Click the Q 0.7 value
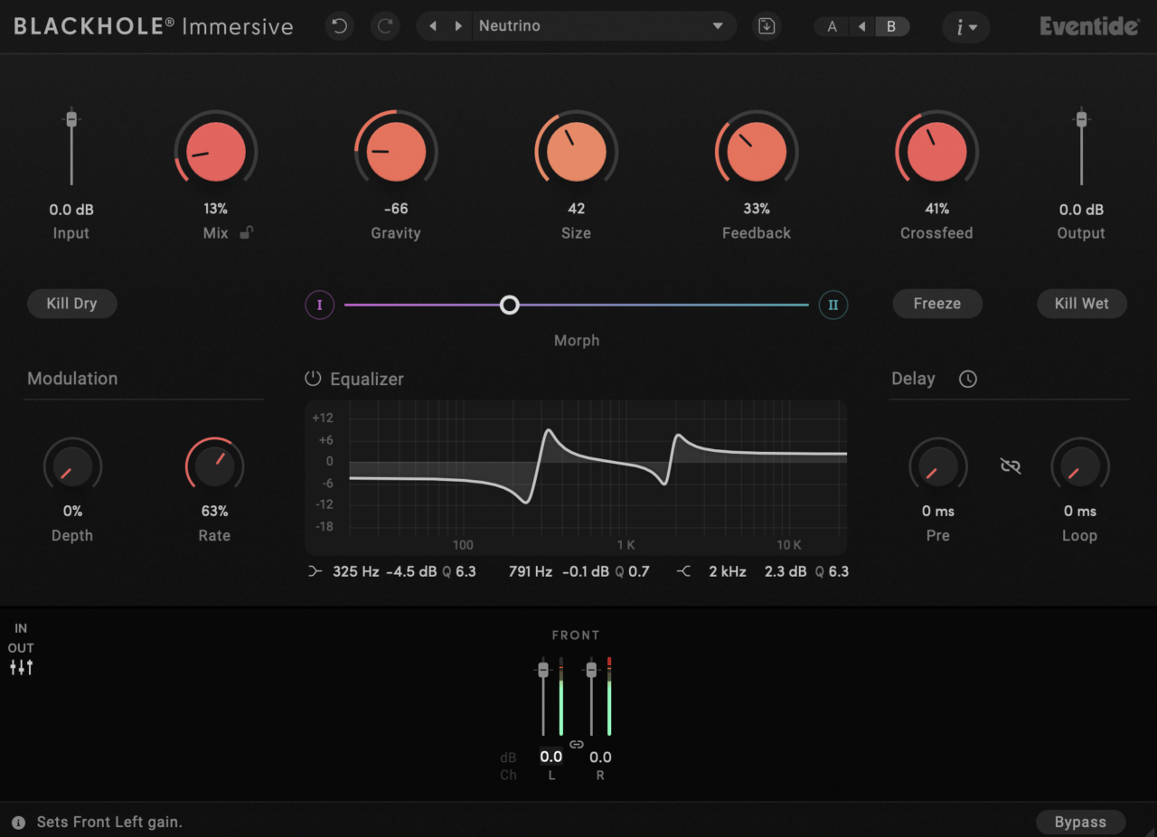 633,571
